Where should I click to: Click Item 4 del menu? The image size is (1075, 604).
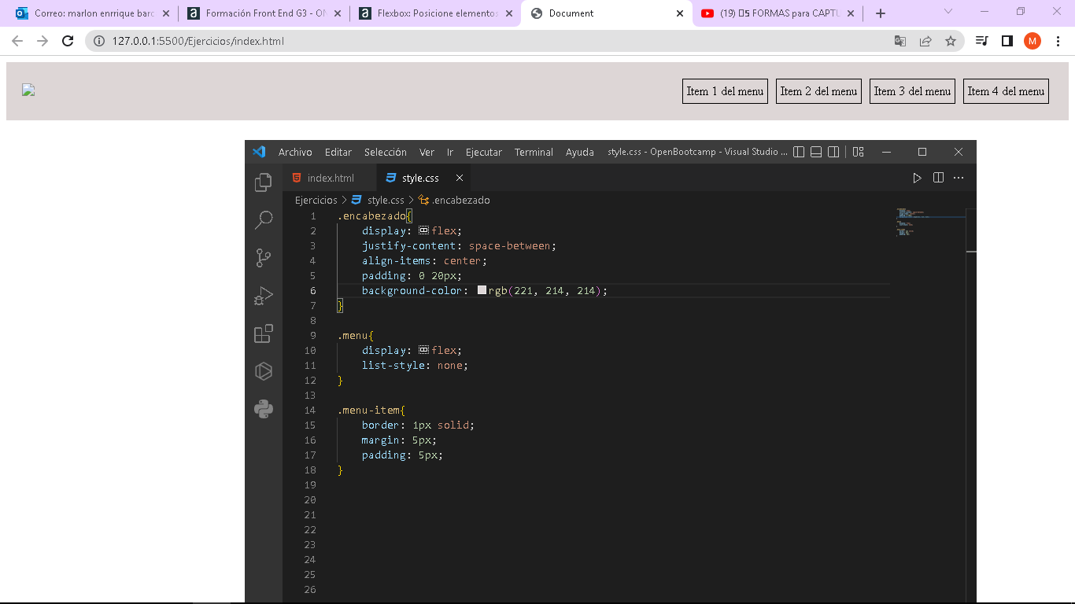[1006, 91]
